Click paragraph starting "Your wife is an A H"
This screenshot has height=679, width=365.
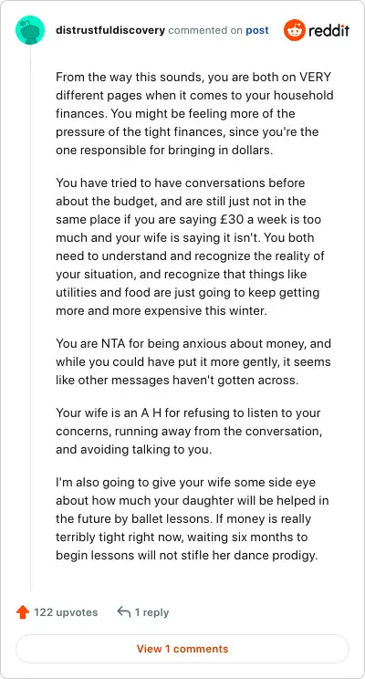189,431
